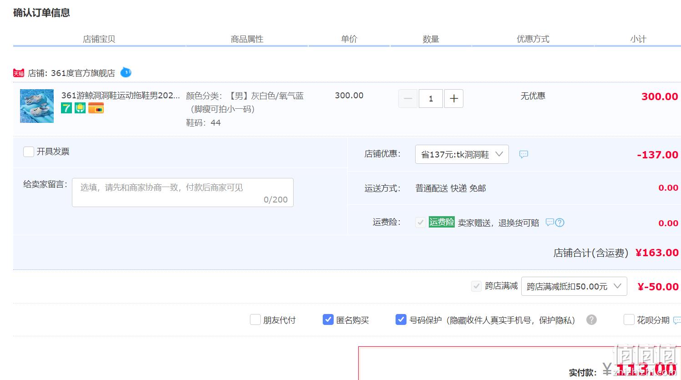Increase the quantity with the plus button
The image size is (681, 380).
click(x=454, y=98)
